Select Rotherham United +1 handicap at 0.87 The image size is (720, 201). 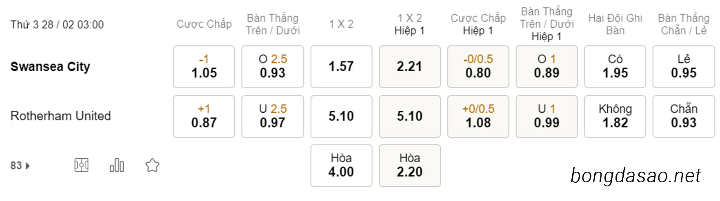tap(204, 116)
